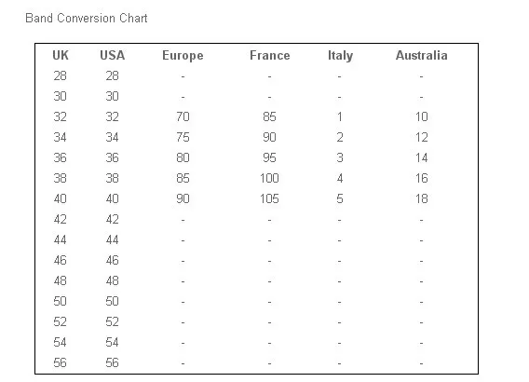Viewport: 529px width, 382px height.
Task: Select Europe value 80 cell
Action: pos(183,157)
